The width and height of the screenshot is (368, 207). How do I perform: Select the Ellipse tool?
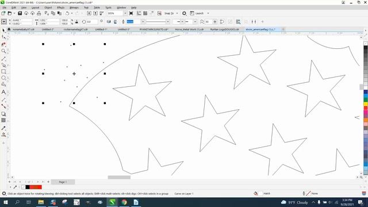click(3, 78)
